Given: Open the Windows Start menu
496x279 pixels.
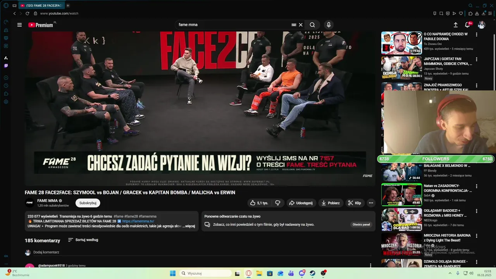Looking at the screenshot, I should (173, 273).
